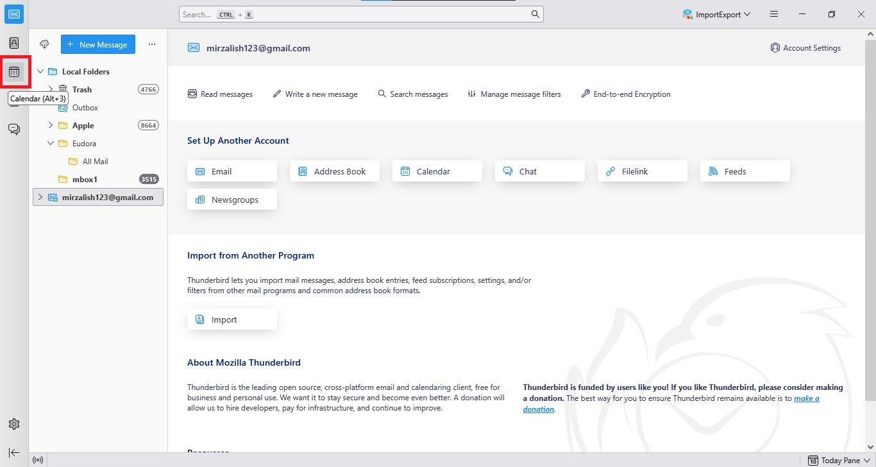Image resolution: width=876 pixels, height=467 pixels.
Task: Open Settings gear in the sidebar
Action: (14, 424)
